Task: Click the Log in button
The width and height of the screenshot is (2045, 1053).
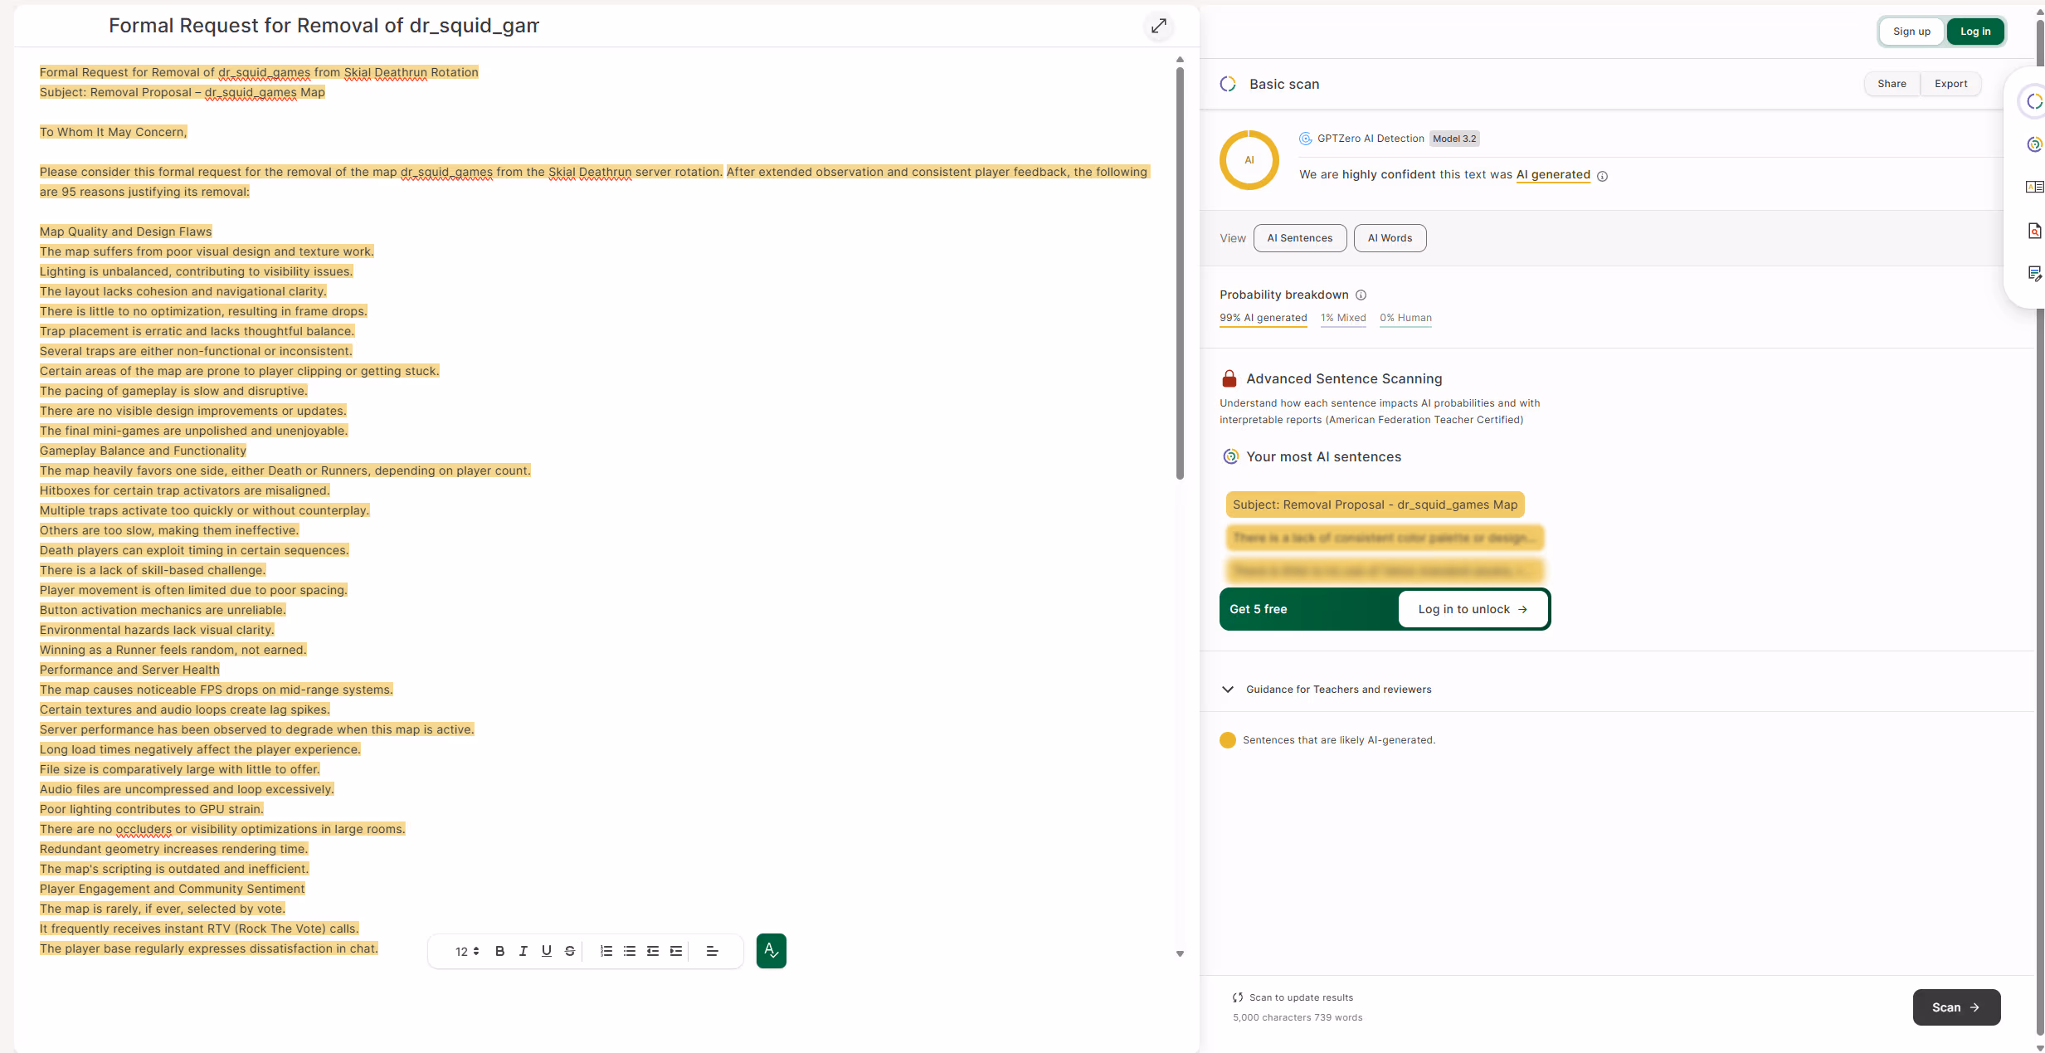Action: (x=1975, y=32)
